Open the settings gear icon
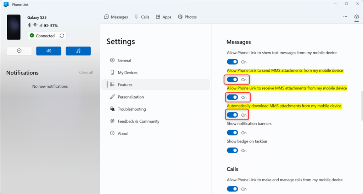 point(356,17)
